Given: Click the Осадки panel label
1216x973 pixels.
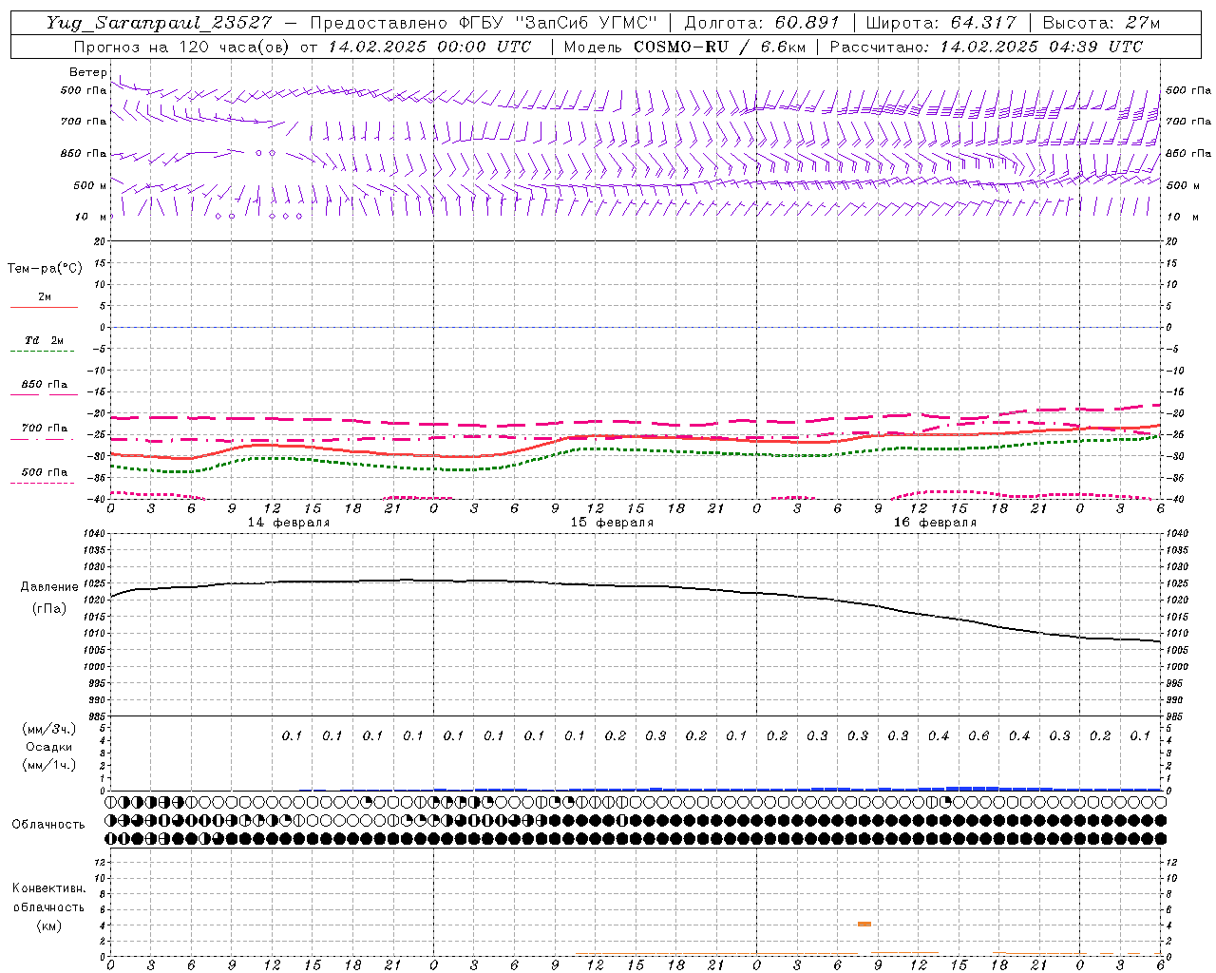Looking at the screenshot, I should (x=49, y=747).
